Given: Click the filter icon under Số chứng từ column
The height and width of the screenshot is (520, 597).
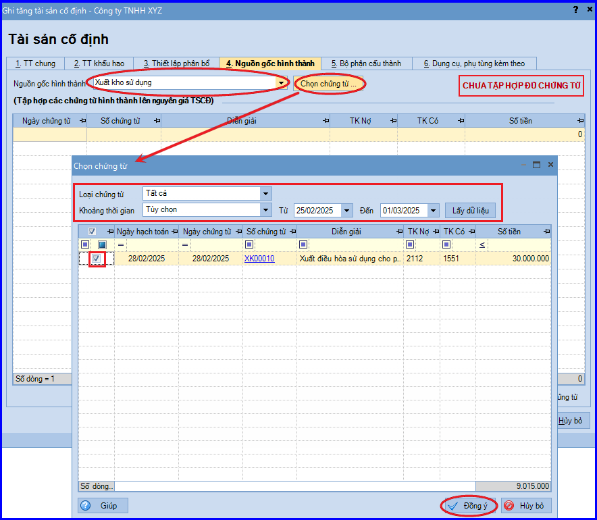Looking at the screenshot, I should (x=249, y=244).
